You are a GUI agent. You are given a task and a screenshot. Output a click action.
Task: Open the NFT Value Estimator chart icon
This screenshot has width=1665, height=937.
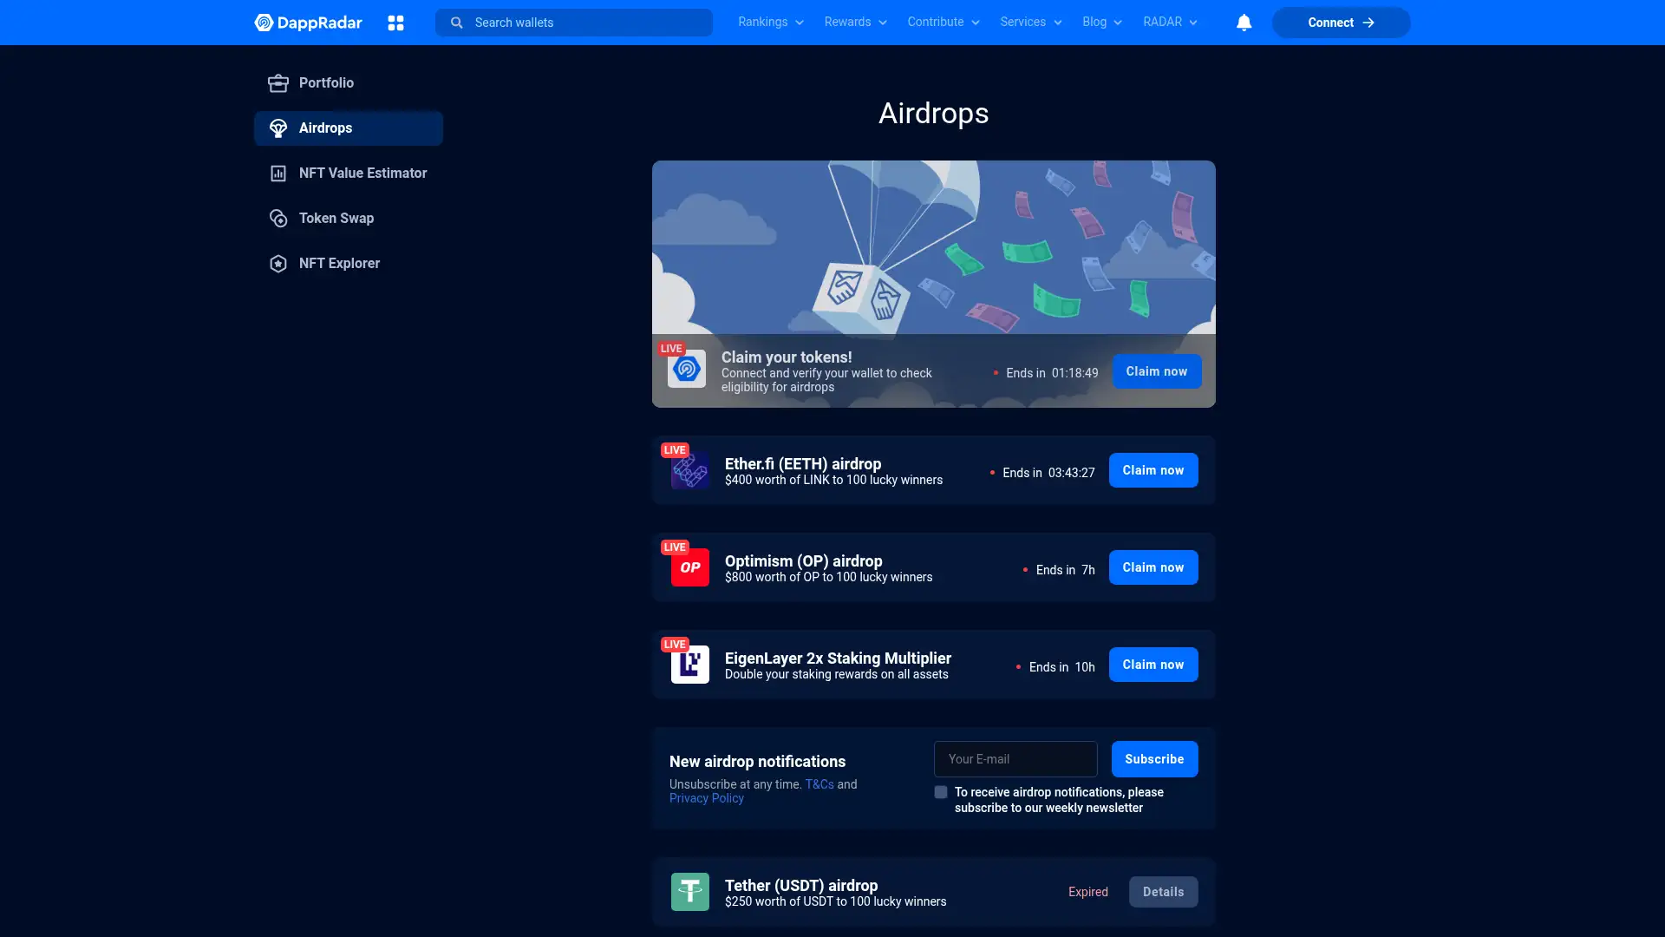[x=277, y=173]
